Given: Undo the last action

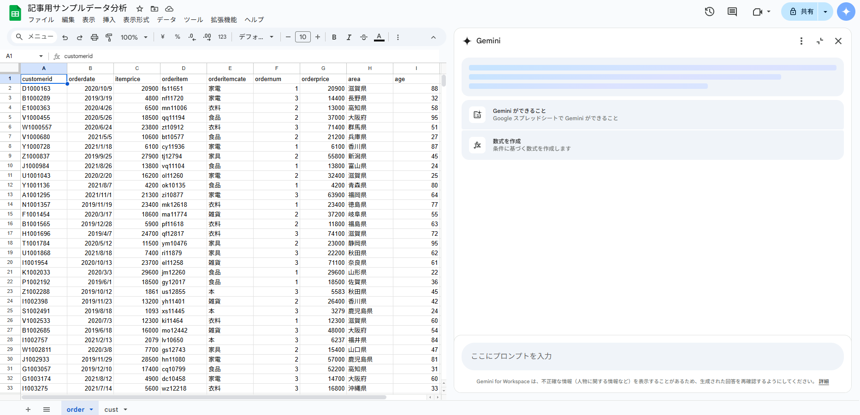Looking at the screenshot, I should click(65, 37).
